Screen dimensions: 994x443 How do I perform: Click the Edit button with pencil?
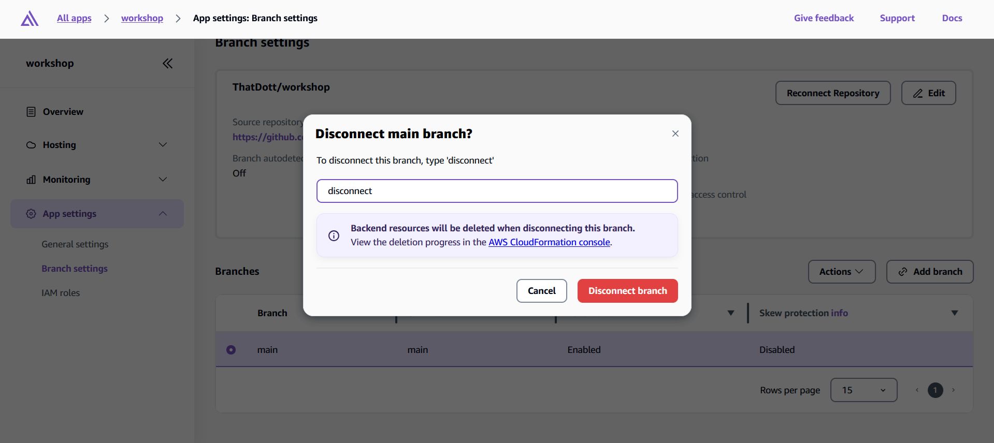pos(929,93)
